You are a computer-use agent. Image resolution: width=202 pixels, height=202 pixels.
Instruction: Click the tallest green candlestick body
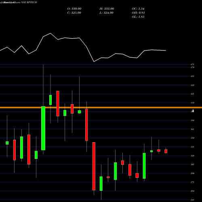pyautogui.click(x=43, y=128)
